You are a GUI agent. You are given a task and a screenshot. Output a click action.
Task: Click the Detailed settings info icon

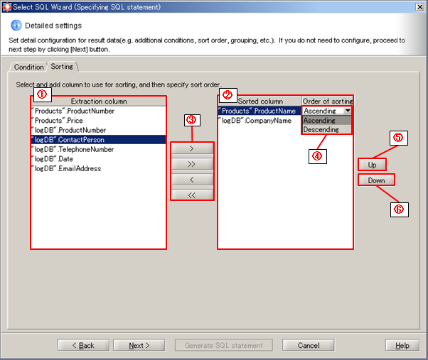16,26
